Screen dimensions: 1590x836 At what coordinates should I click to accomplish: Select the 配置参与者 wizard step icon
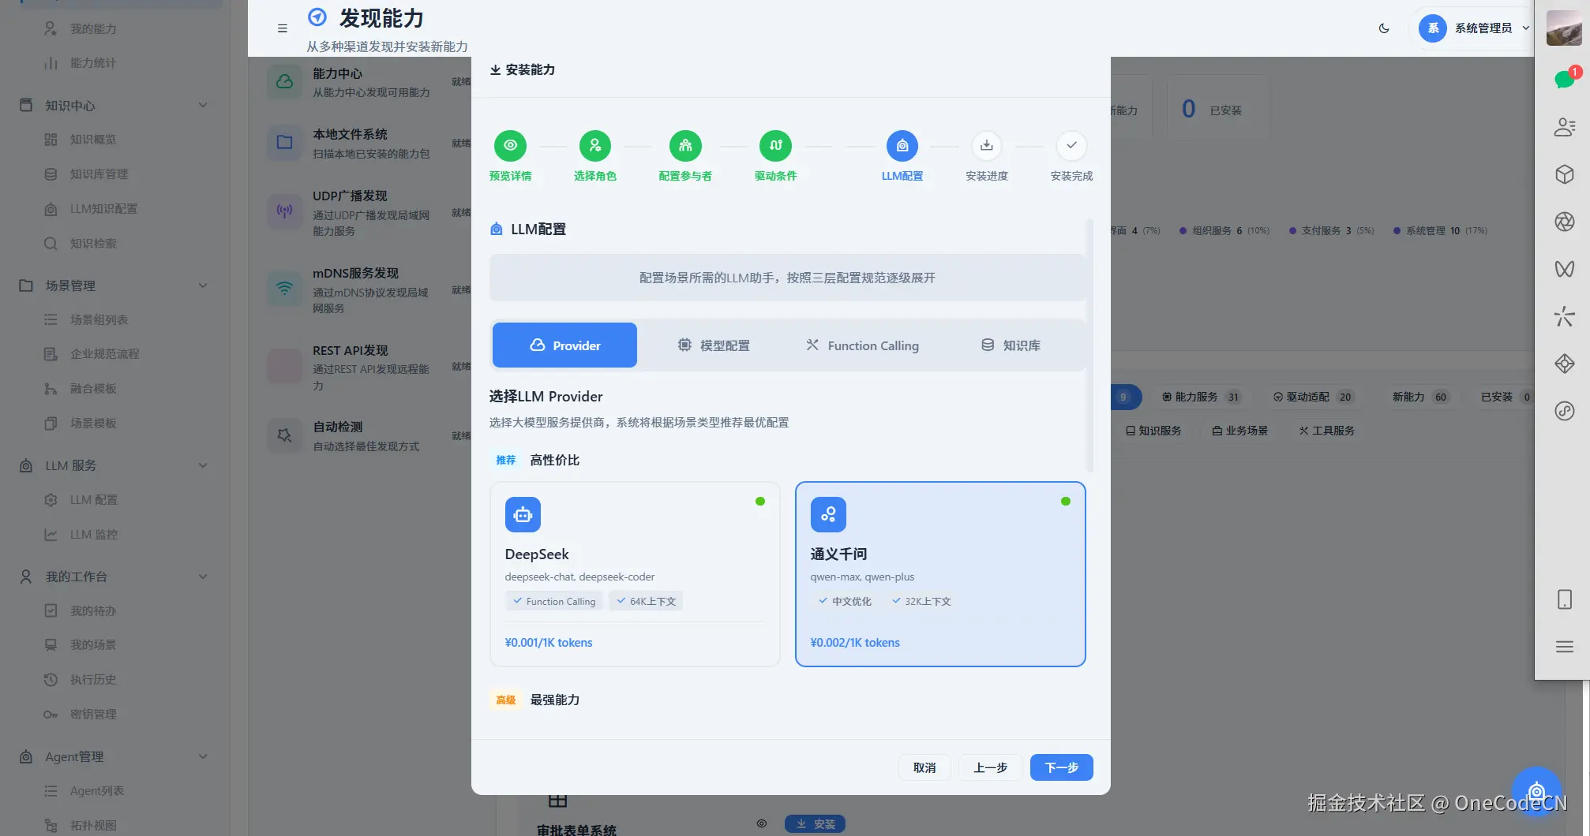point(685,145)
